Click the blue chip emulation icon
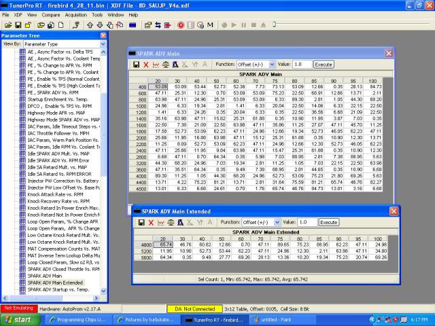Image resolution: width=435 pixels, height=326 pixels. (133, 25)
